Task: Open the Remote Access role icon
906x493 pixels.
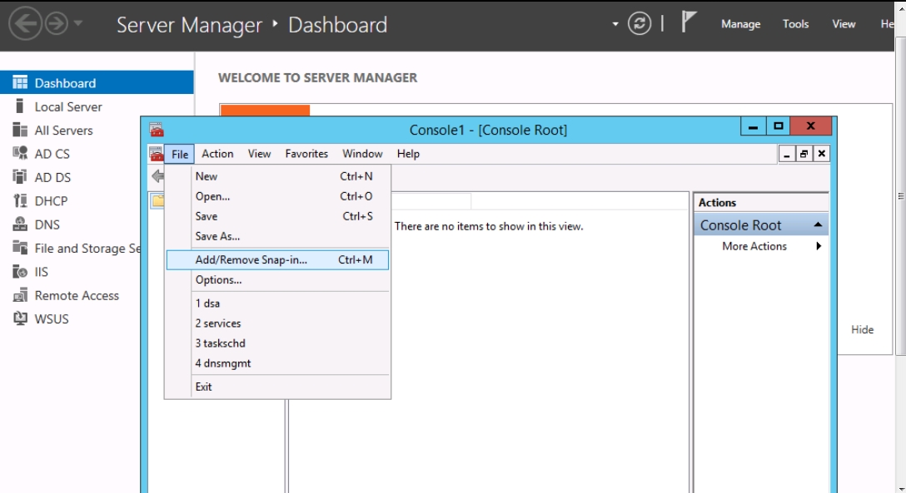Action: (x=20, y=295)
